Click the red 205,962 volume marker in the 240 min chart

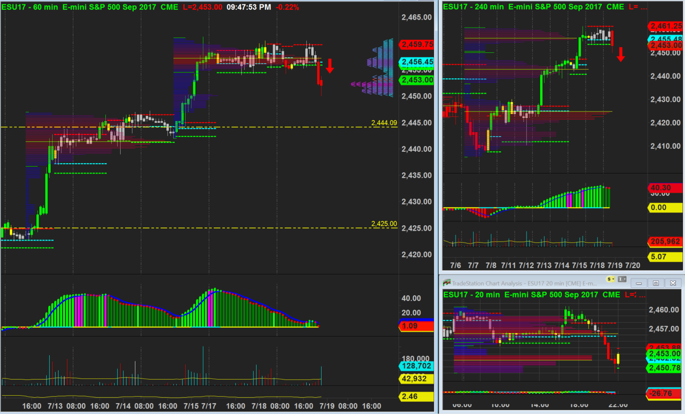coord(665,242)
